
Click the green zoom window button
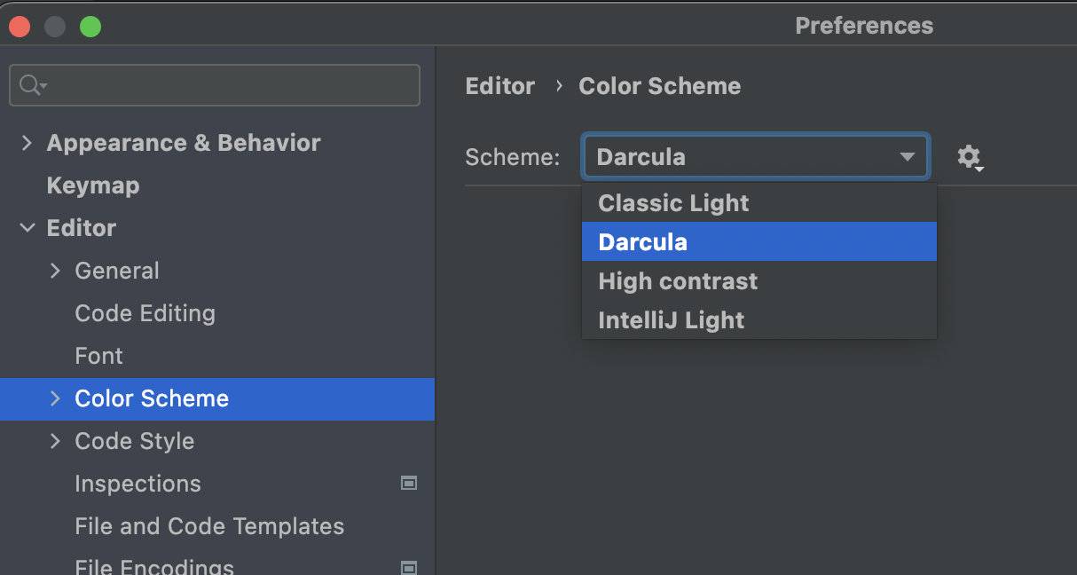point(90,27)
